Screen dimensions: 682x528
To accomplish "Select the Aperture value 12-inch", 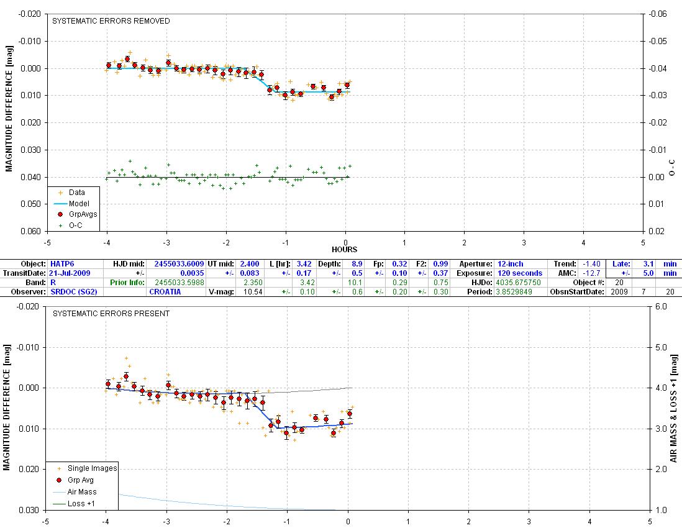I will point(510,264).
